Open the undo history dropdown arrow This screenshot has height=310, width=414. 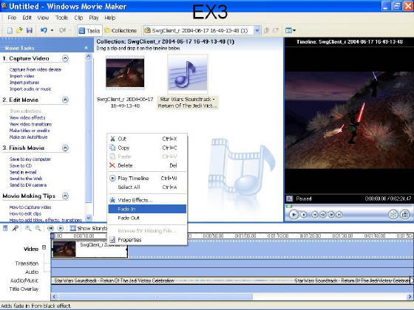(52, 30)
